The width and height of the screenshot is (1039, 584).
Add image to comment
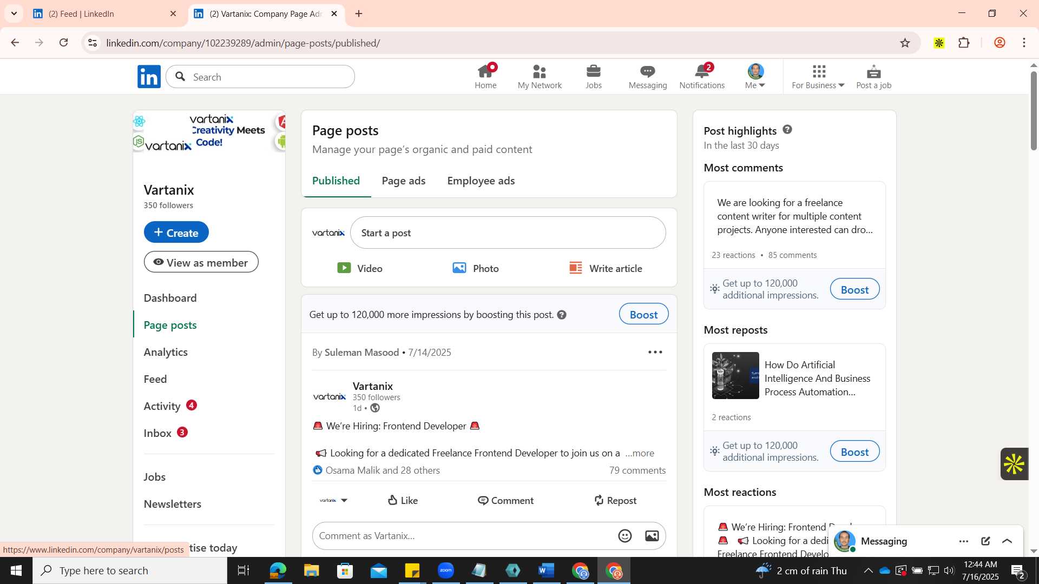tap(652, 536)
